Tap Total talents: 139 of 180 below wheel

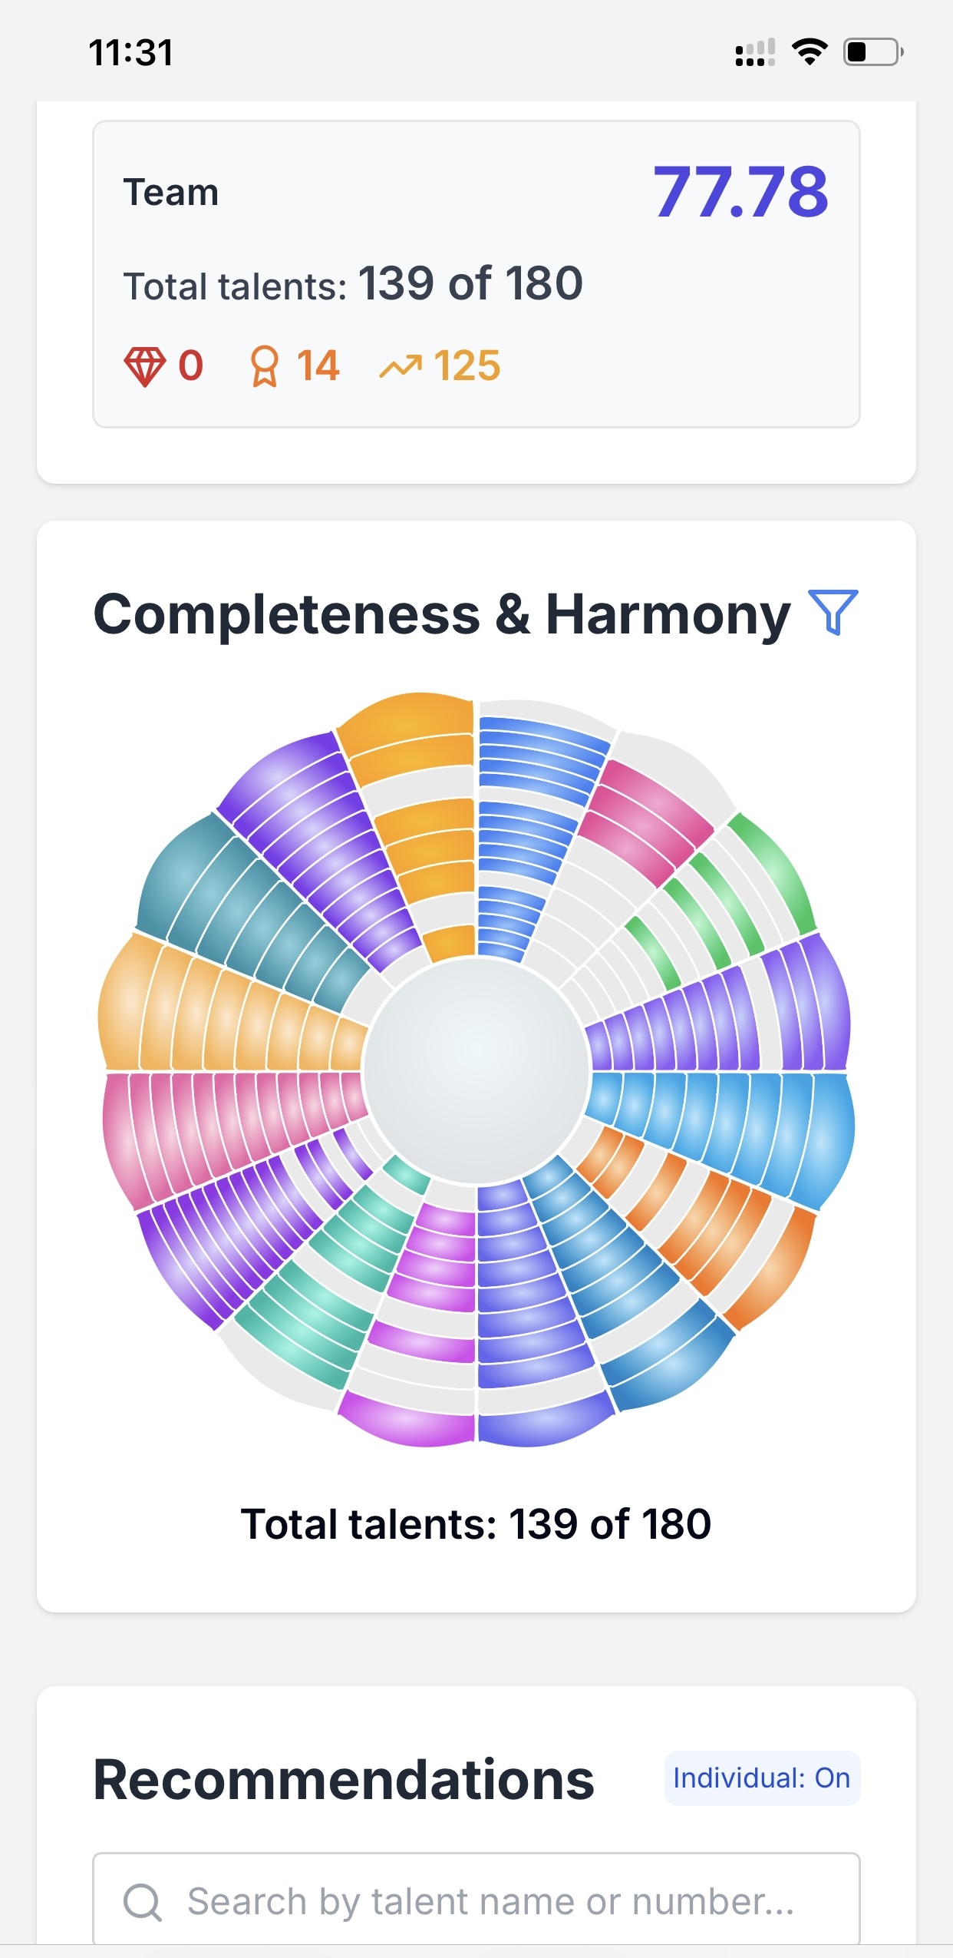[476, 1524]
